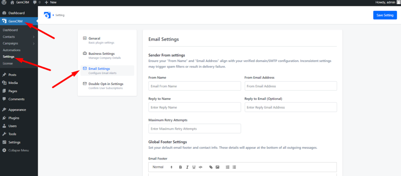Open the Howdy, admin account menu

coord(387,2)
